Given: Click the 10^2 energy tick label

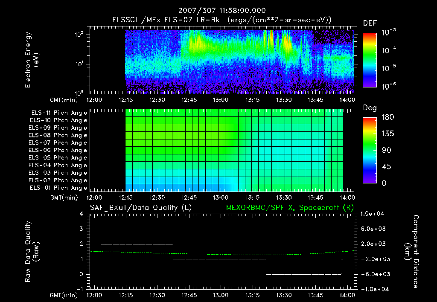Looking at the screenshot, I should [79, 35].
